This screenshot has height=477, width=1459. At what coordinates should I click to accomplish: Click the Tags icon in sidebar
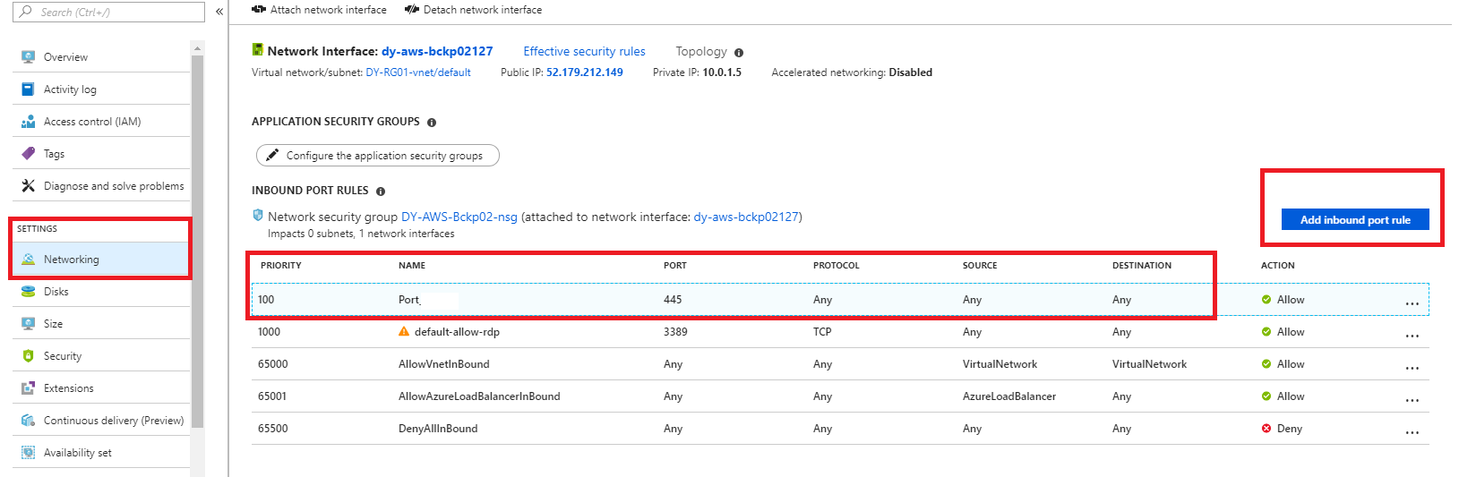[28, 154]
